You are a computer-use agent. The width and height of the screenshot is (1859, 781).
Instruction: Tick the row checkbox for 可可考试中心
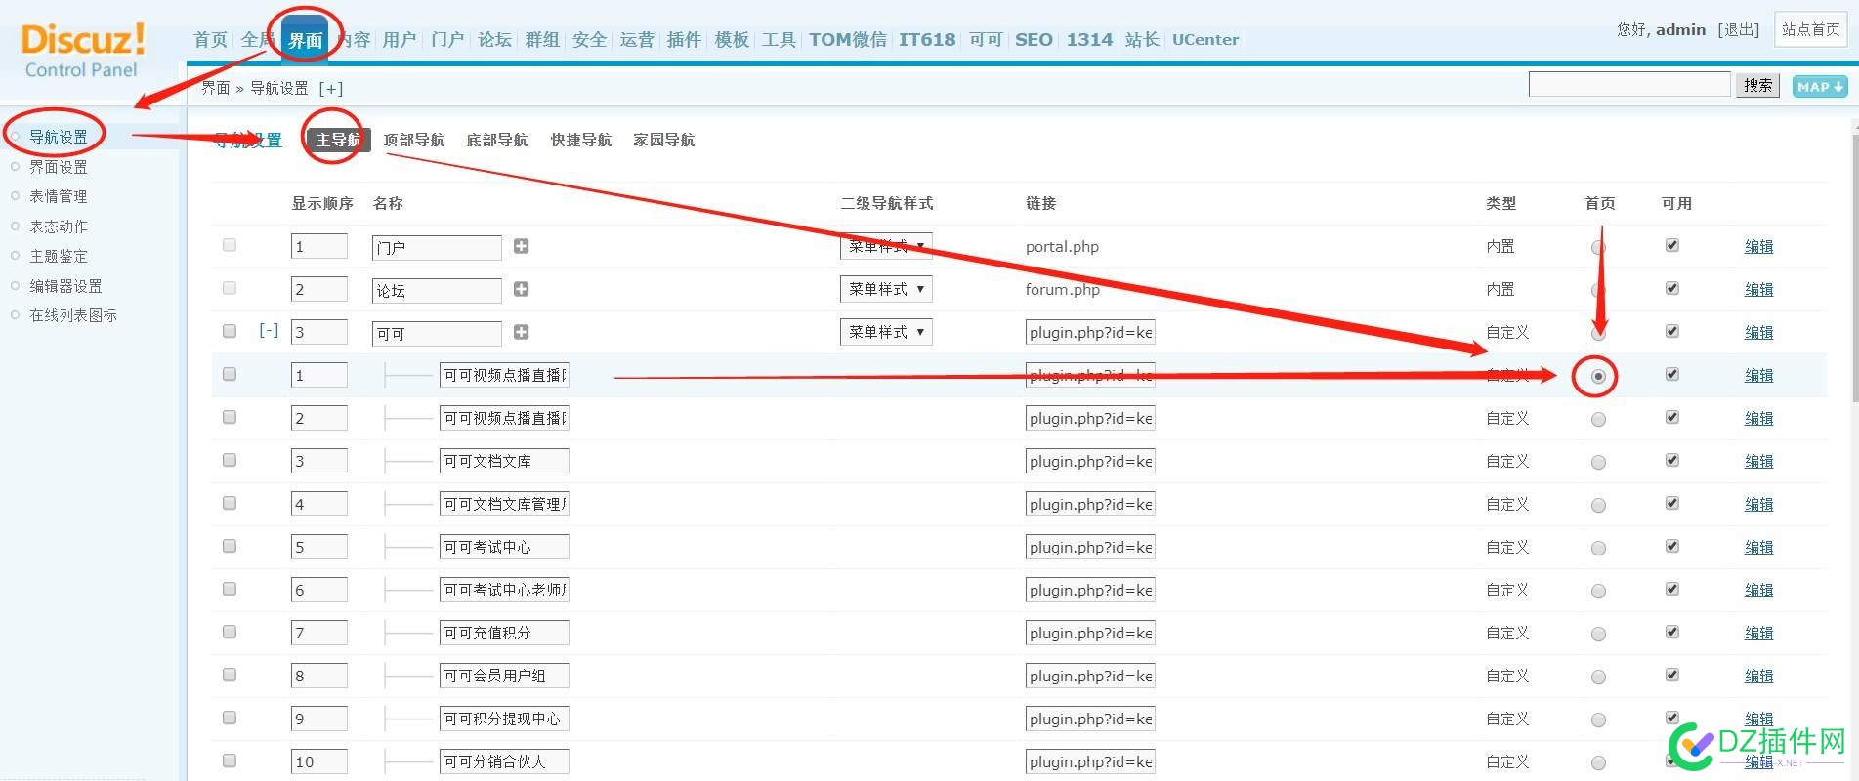pos(230,546)
